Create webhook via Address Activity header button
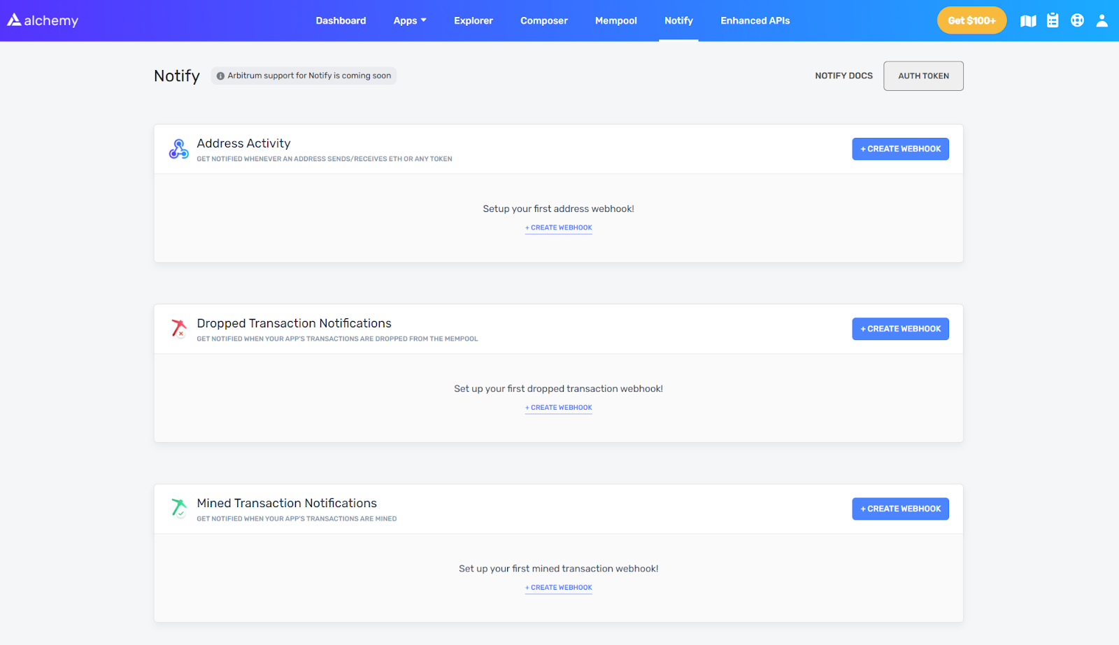 [900, 149]
